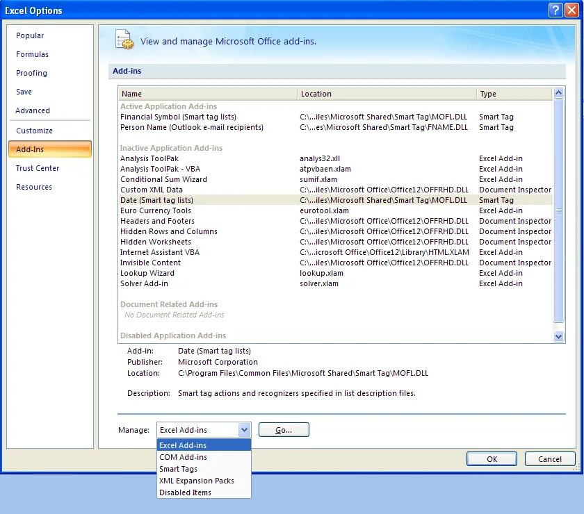
Task: Sort by the Location column header
Action: [x=387, y=94]
